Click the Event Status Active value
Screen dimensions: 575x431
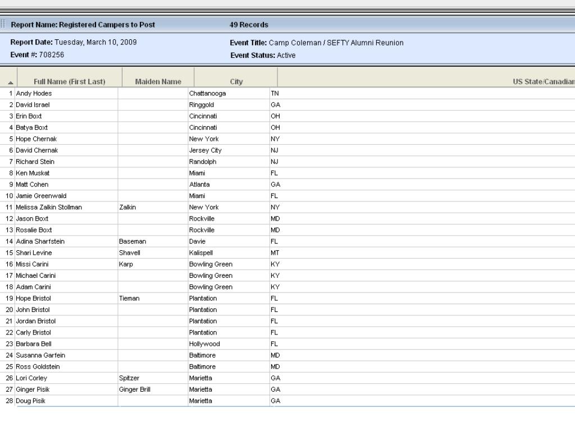(x=286, y=56)
